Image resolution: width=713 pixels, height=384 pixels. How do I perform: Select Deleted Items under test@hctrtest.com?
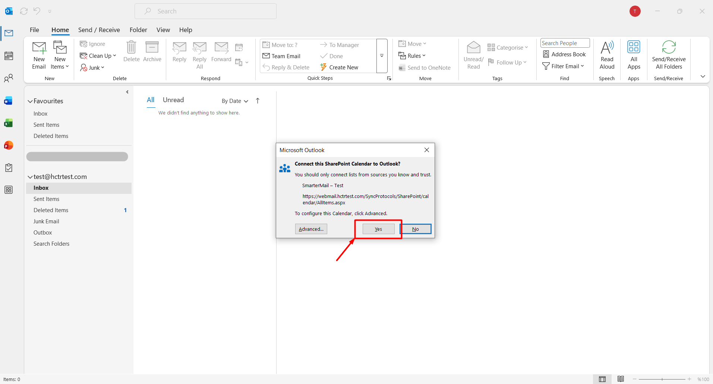click(79, 210)
